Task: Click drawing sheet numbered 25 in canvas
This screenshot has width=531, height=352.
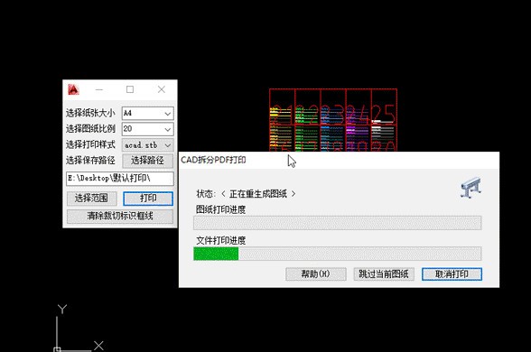Action: 384,106
